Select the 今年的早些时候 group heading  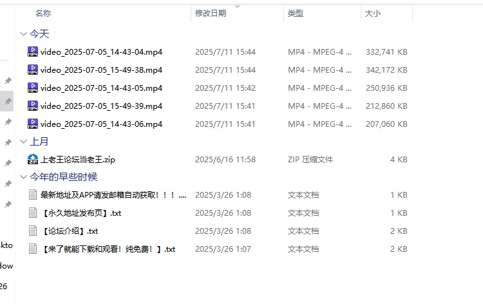[64, 177]
